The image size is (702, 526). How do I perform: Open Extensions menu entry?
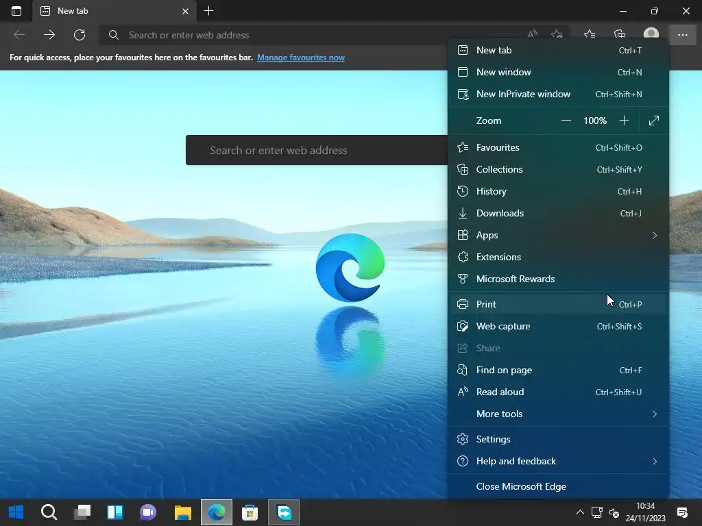tap(558, 257)
